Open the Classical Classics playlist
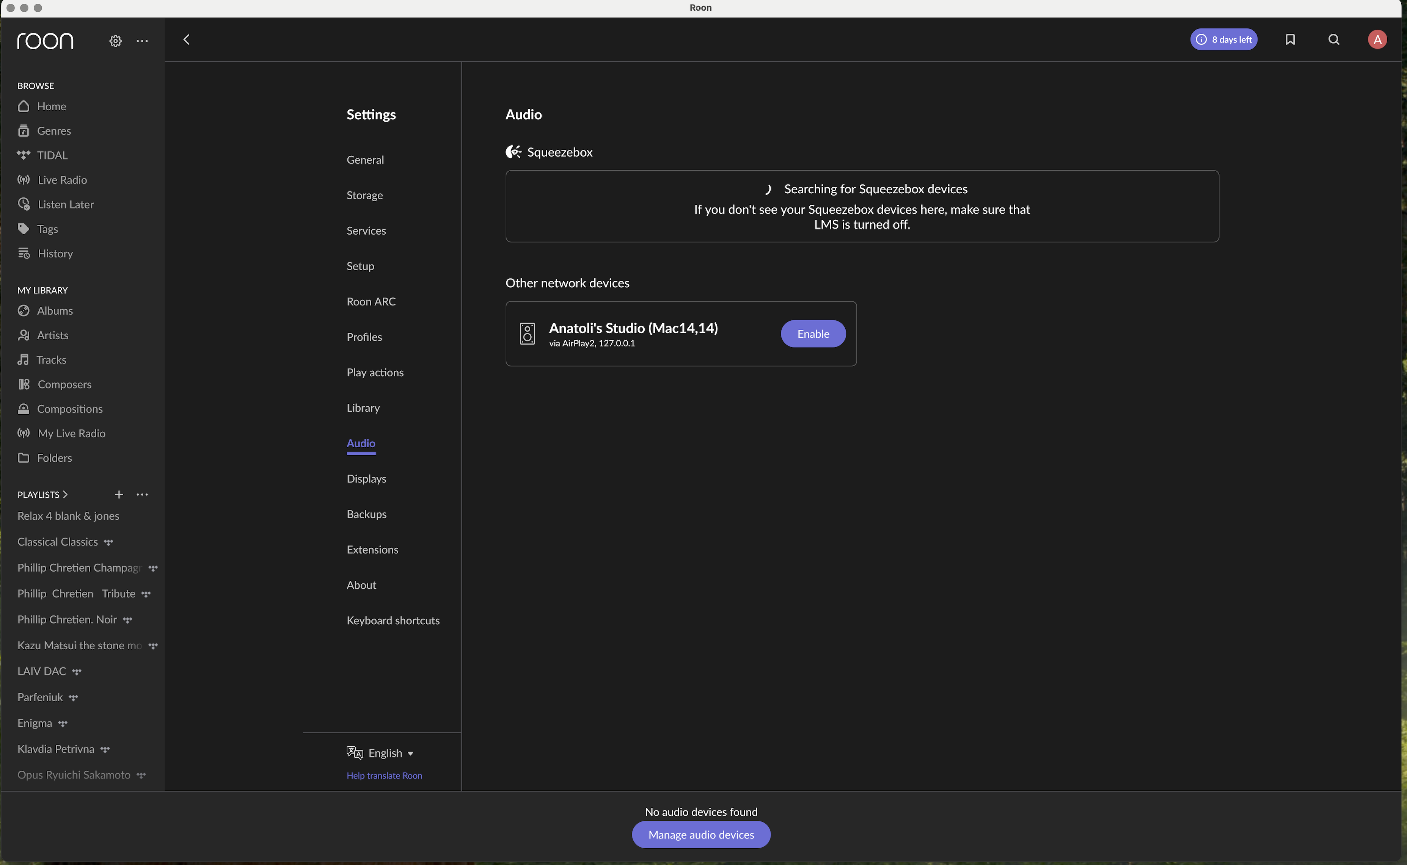The image size is (1407, 865). (x=57, y=542)
